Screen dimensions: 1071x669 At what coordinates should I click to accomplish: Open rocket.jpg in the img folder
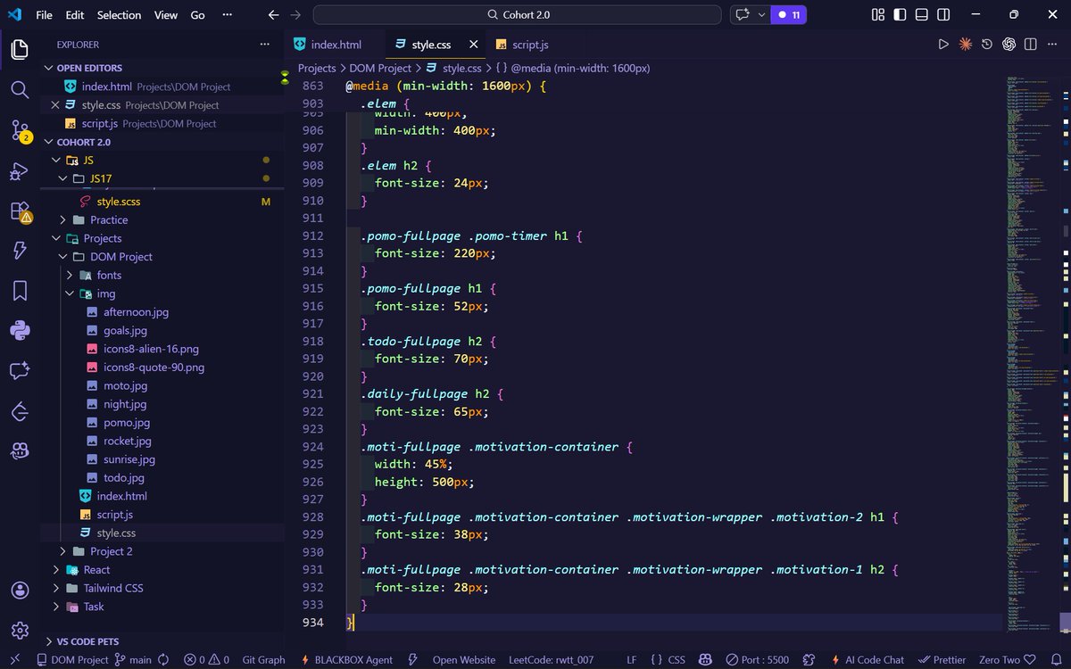click(128, 441)
